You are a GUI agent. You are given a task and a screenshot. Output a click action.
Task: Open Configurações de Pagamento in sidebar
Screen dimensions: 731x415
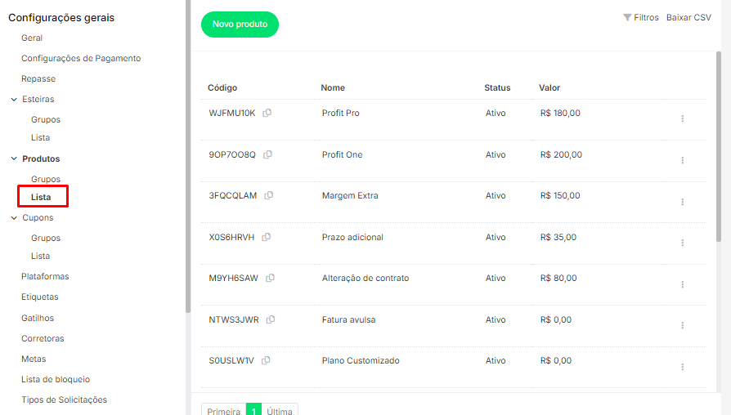click(81, 59)
